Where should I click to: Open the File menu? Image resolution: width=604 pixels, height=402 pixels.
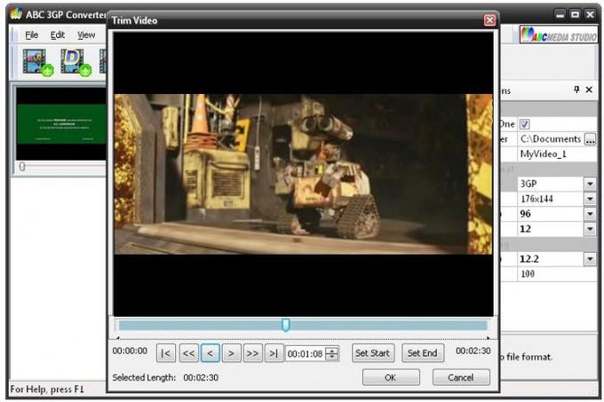(32, 35)
